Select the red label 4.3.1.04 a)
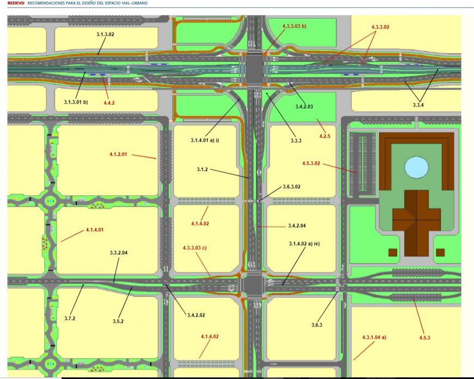Image resolution: width=474 pixels, height=379 pixels. pyautogui.click(x=374, y=337)
